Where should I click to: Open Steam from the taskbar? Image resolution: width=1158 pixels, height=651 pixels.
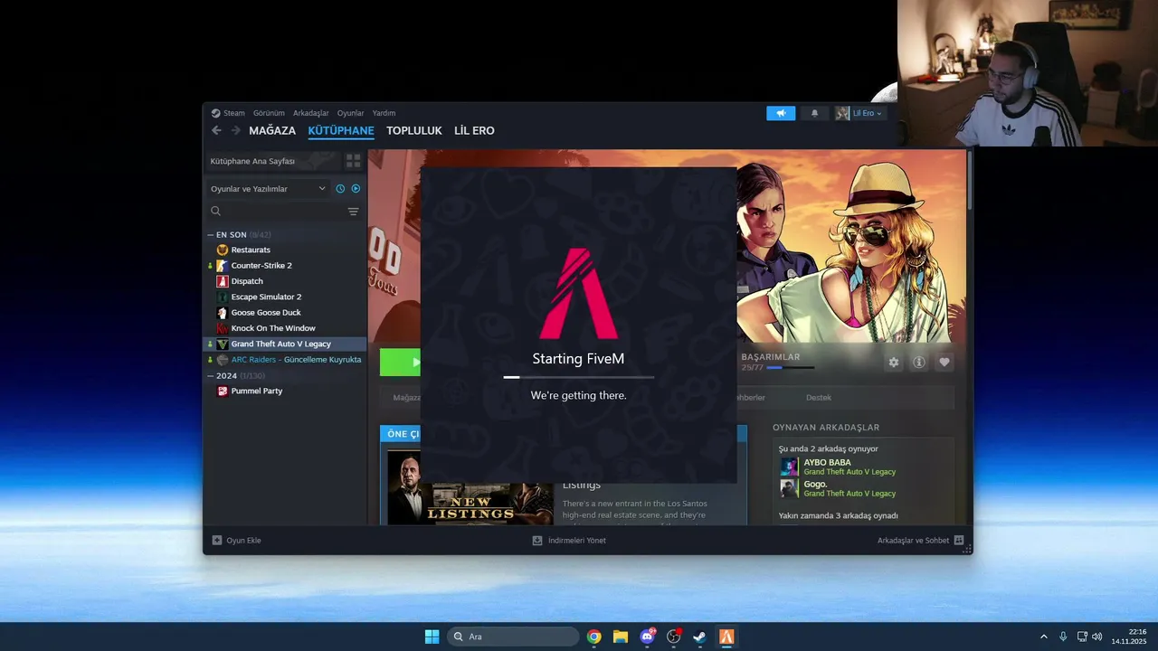tap(700, 637)
